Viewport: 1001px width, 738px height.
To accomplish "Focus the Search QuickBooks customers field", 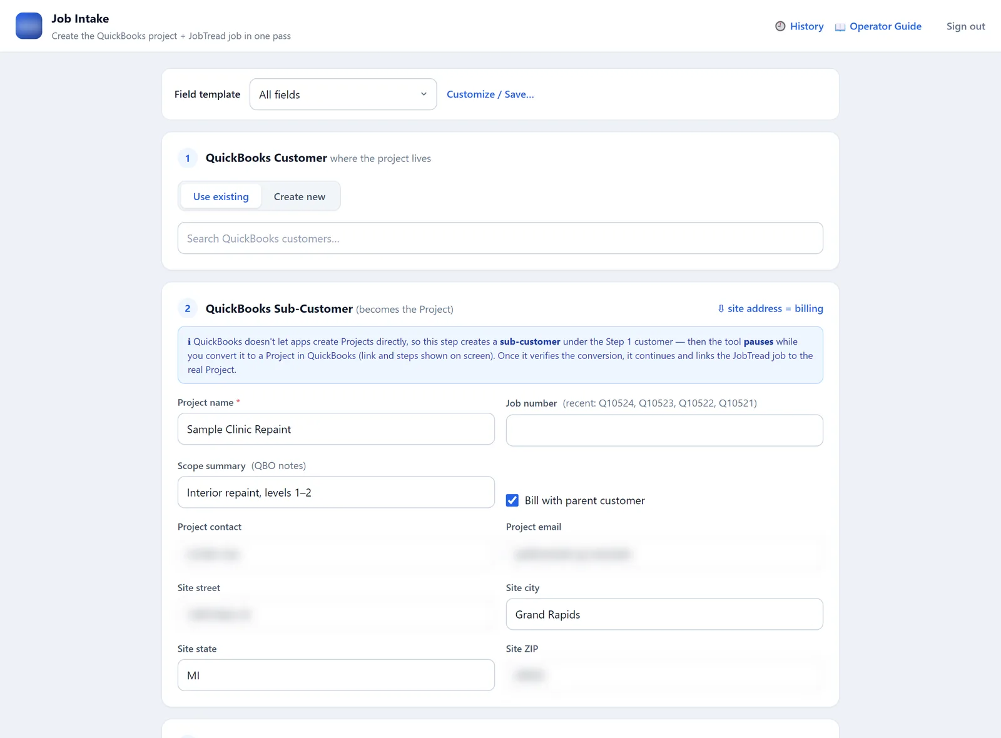I will pos(500,238).
